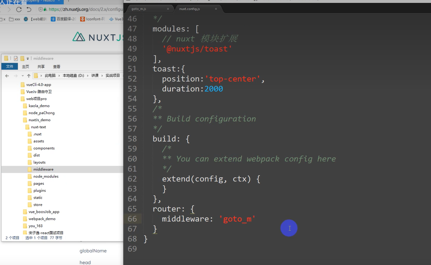Viewport: 431px width, 265px height.
Task: Select the middleware folder in tree
Action: click(x=43, y=169)
